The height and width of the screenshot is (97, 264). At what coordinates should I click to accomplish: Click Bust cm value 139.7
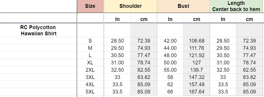[x=196, y=70]
